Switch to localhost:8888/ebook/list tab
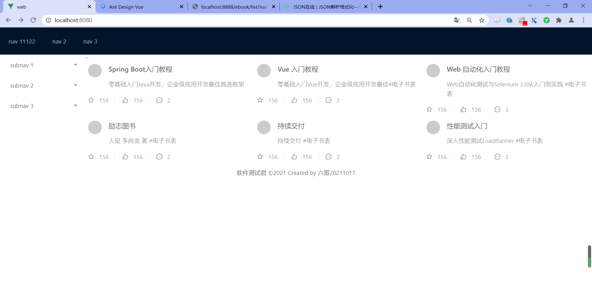This screenshot has width=592, height=286. coord(234,7)
